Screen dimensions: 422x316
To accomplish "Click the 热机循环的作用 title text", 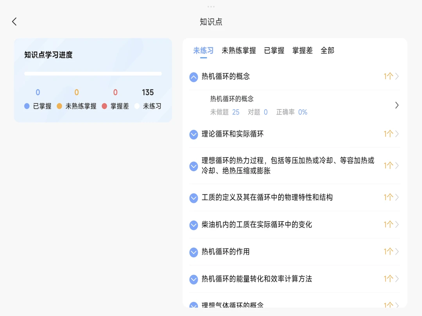I will click(225, 252).
